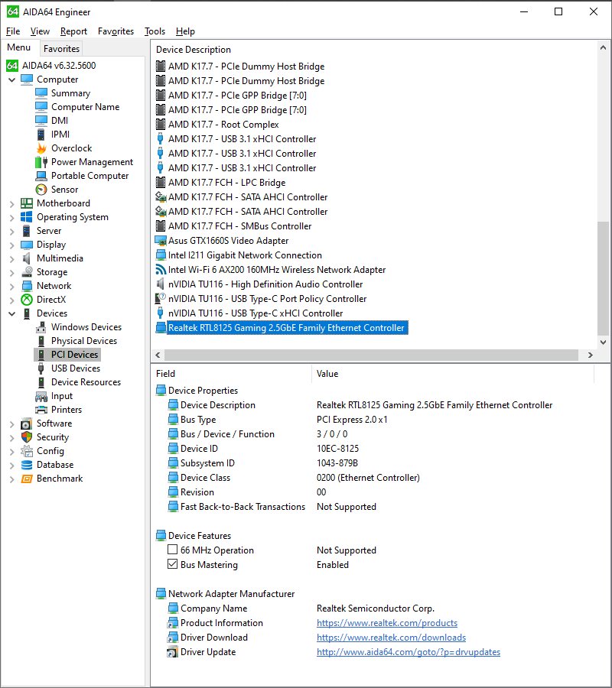Click the Device ID value 10EC-8125
This screenshot has height=688, width=612.
337,449
